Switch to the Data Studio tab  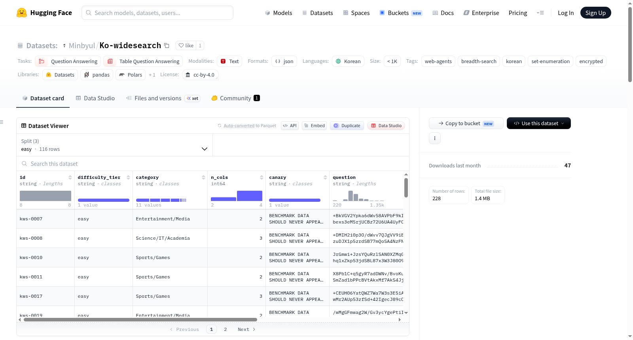[x=95, y=98]
